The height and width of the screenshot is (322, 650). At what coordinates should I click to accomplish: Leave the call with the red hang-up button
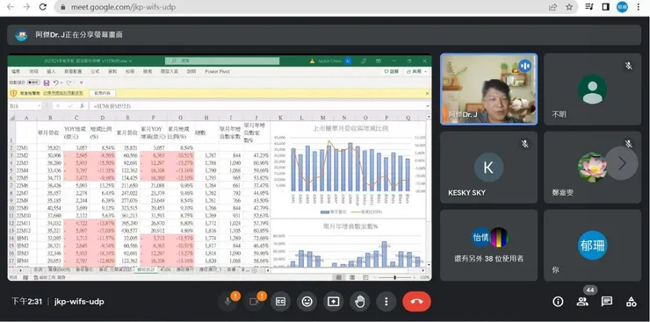pos(416,302)
